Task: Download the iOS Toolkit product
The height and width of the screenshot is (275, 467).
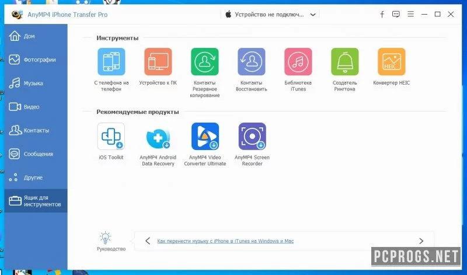Action: (x=111, y=136)
